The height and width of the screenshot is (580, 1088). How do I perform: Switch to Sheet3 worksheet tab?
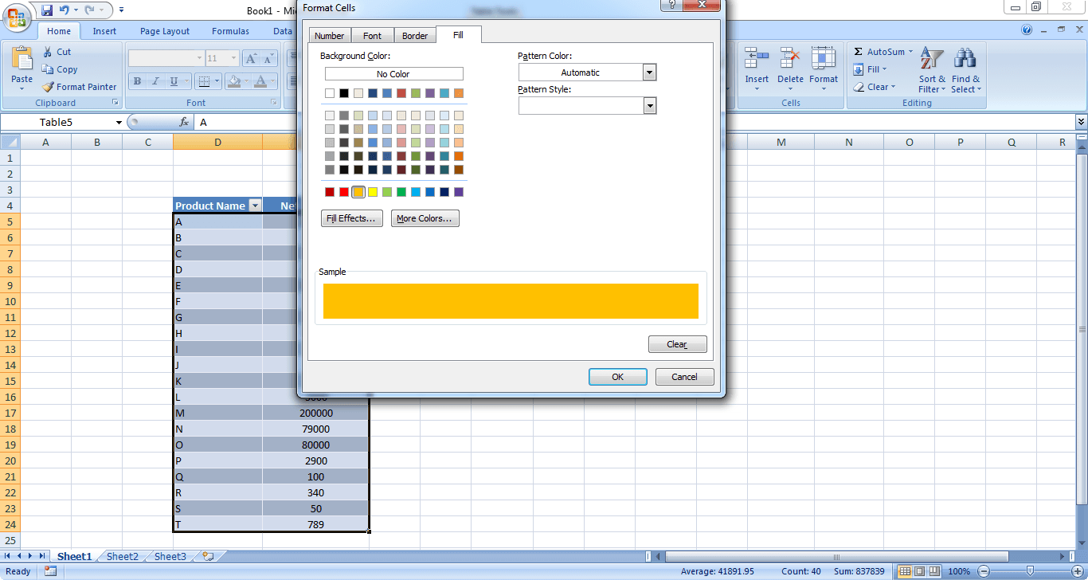pos(170,557)
